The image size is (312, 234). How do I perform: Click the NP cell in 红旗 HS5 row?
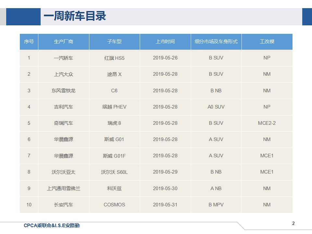click(267, 58)
